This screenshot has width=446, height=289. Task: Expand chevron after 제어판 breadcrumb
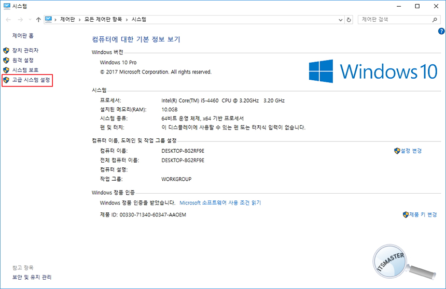tap(80, 20)
